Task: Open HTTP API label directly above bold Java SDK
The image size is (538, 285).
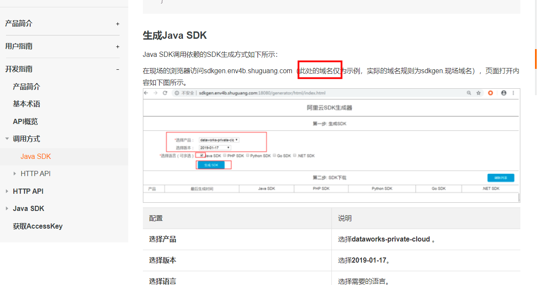Action: [28, 191]
